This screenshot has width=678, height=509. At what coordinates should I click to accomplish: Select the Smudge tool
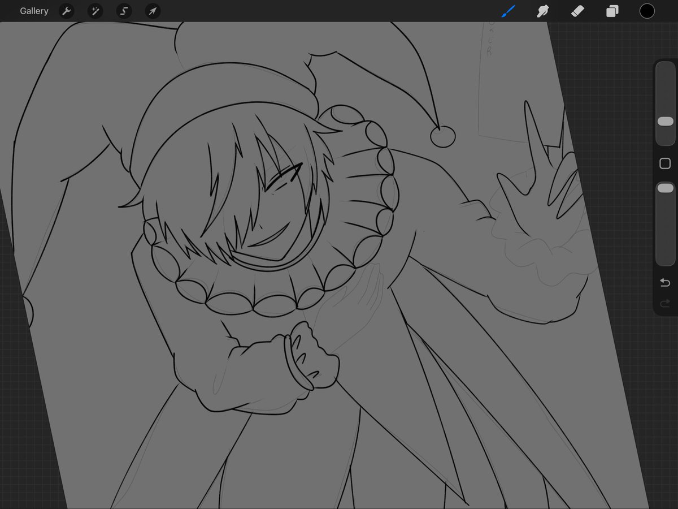coord(543,11)
